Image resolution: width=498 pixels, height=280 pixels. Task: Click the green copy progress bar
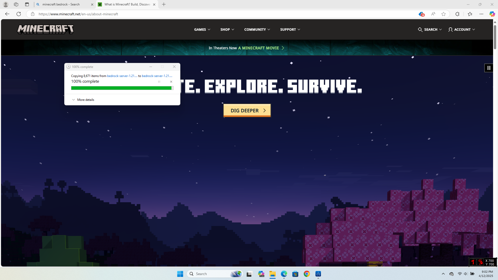[x=122, y=88]
